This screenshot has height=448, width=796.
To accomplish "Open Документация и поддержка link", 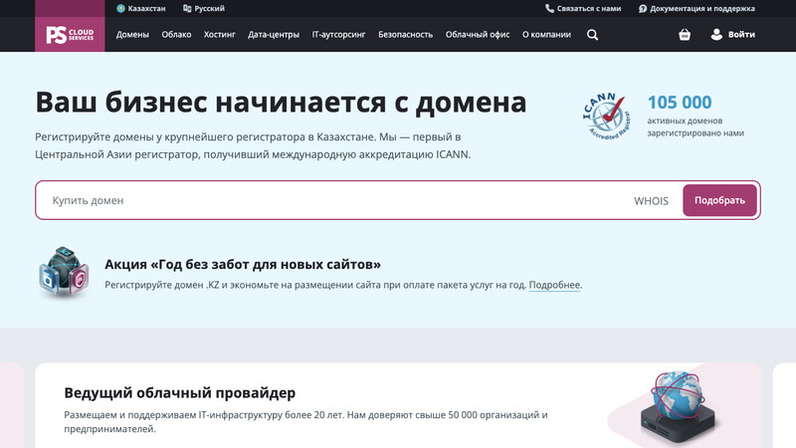I will coord(696,8).
